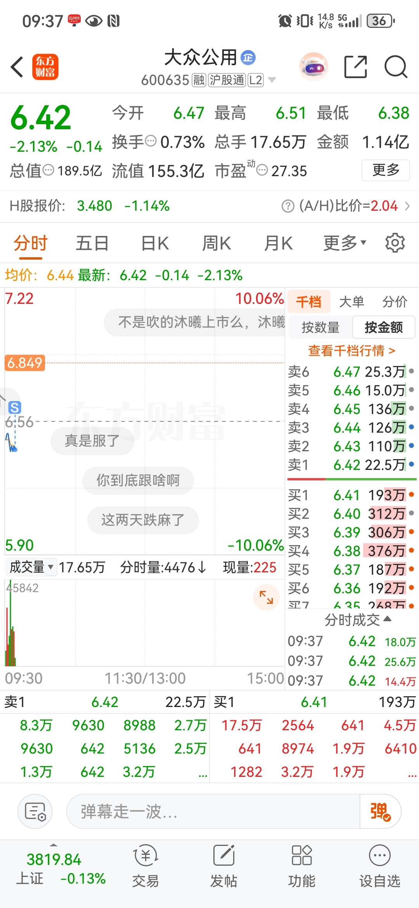The height and width of the screenshot is (908, 419).
Task: Select the 千档 tab
Action: 309,302
